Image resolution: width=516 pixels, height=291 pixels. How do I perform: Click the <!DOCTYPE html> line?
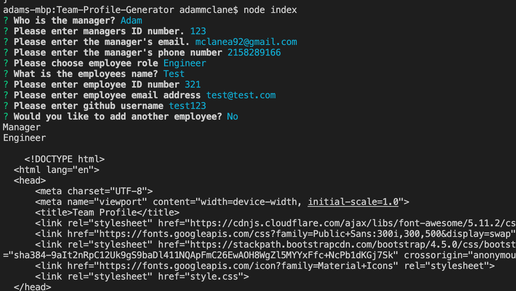click(64, 159)
